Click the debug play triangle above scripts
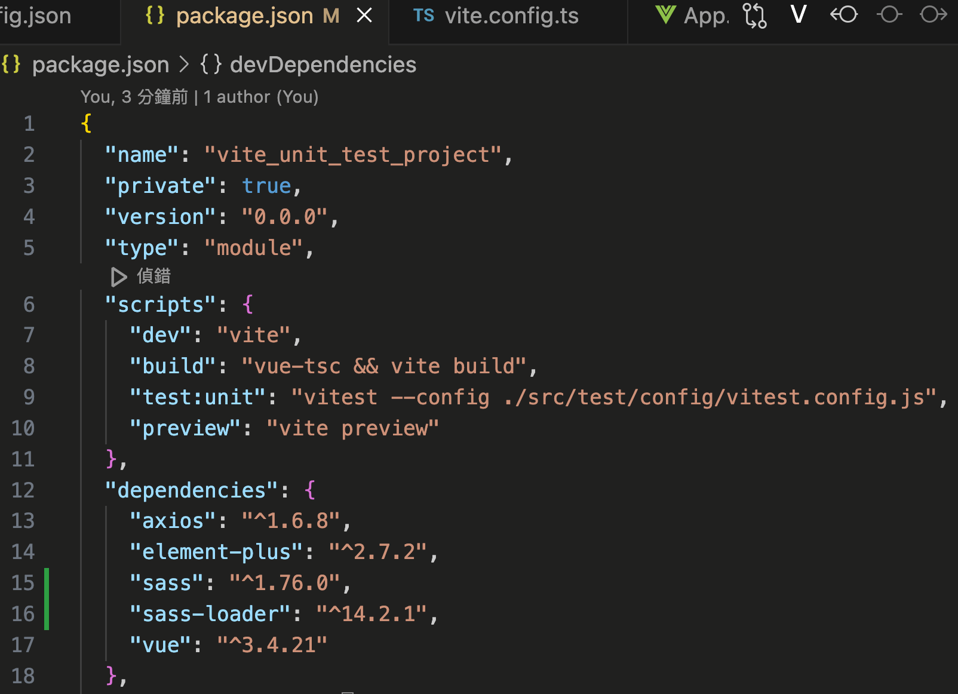The image size is (958, 694). tap(118, 277)
